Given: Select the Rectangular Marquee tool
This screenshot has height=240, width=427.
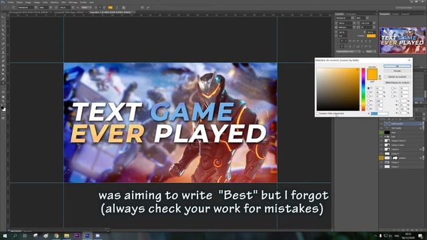Looking at the screenshot, I should pyautogui.click(x=3, y=21).
